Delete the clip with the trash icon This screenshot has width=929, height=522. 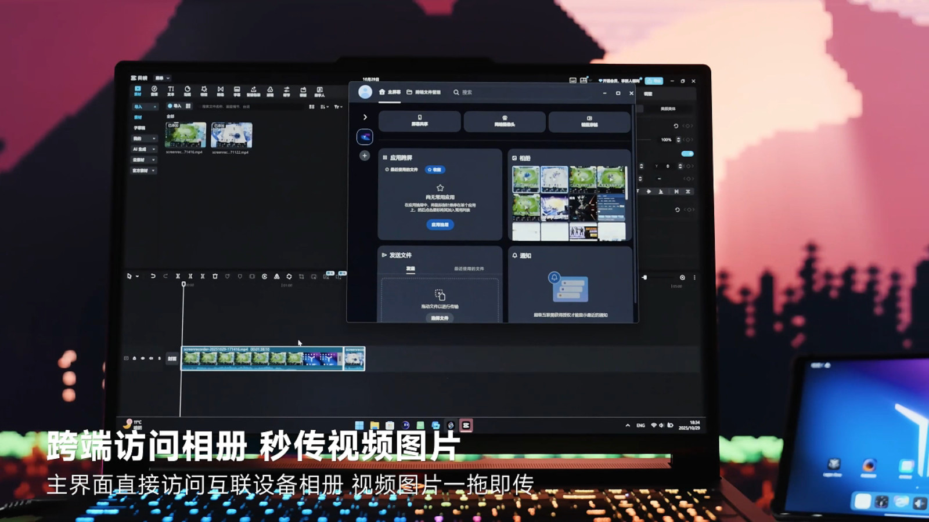click(215, 276)
